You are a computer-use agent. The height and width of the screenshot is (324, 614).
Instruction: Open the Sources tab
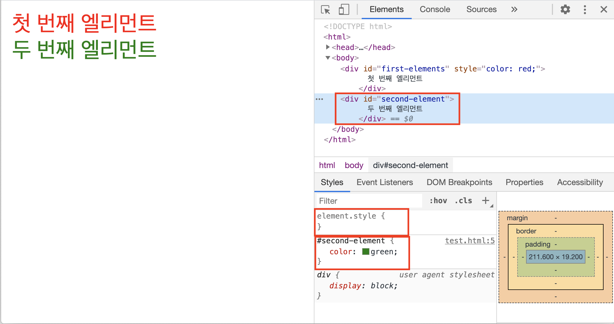(x=481, y=10)
